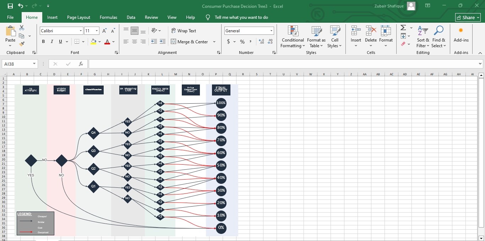
Task: Open the font size dropdown
Action: tap(96, 31)
